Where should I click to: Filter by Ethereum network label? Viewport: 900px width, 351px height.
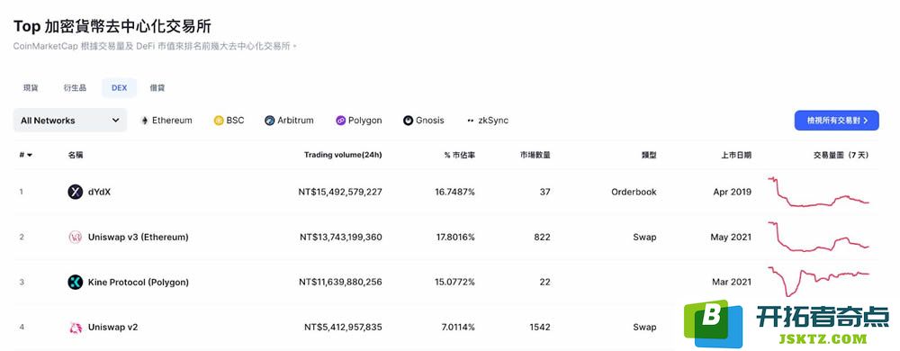tap(172, 121)
